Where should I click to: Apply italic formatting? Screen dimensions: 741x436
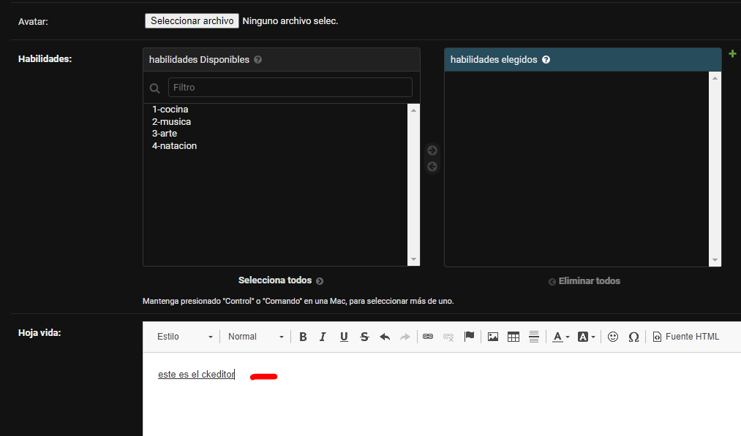click(x=323, y=337)
